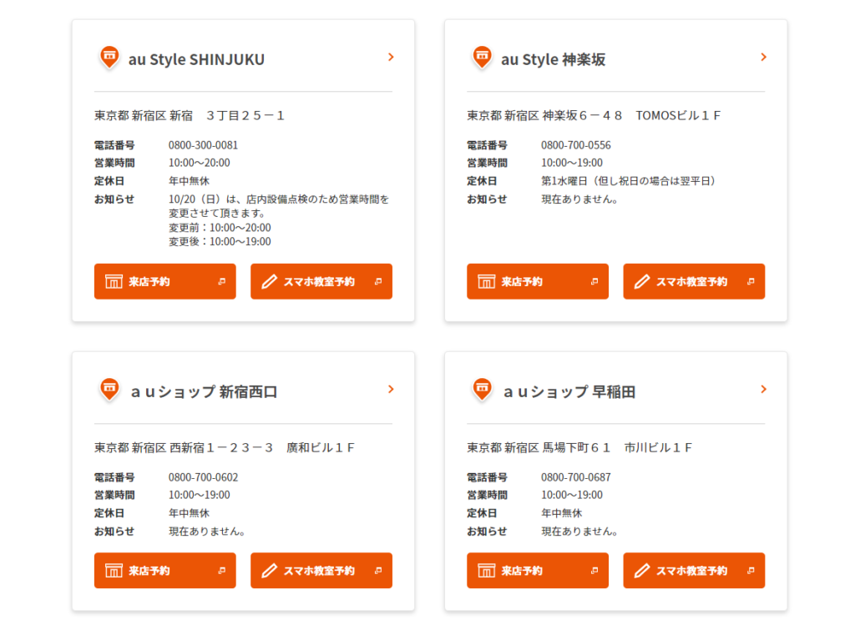
Task: Click the pencil icon in 早稲田 スマホ教室予約 button
Action: pos(642,571)
